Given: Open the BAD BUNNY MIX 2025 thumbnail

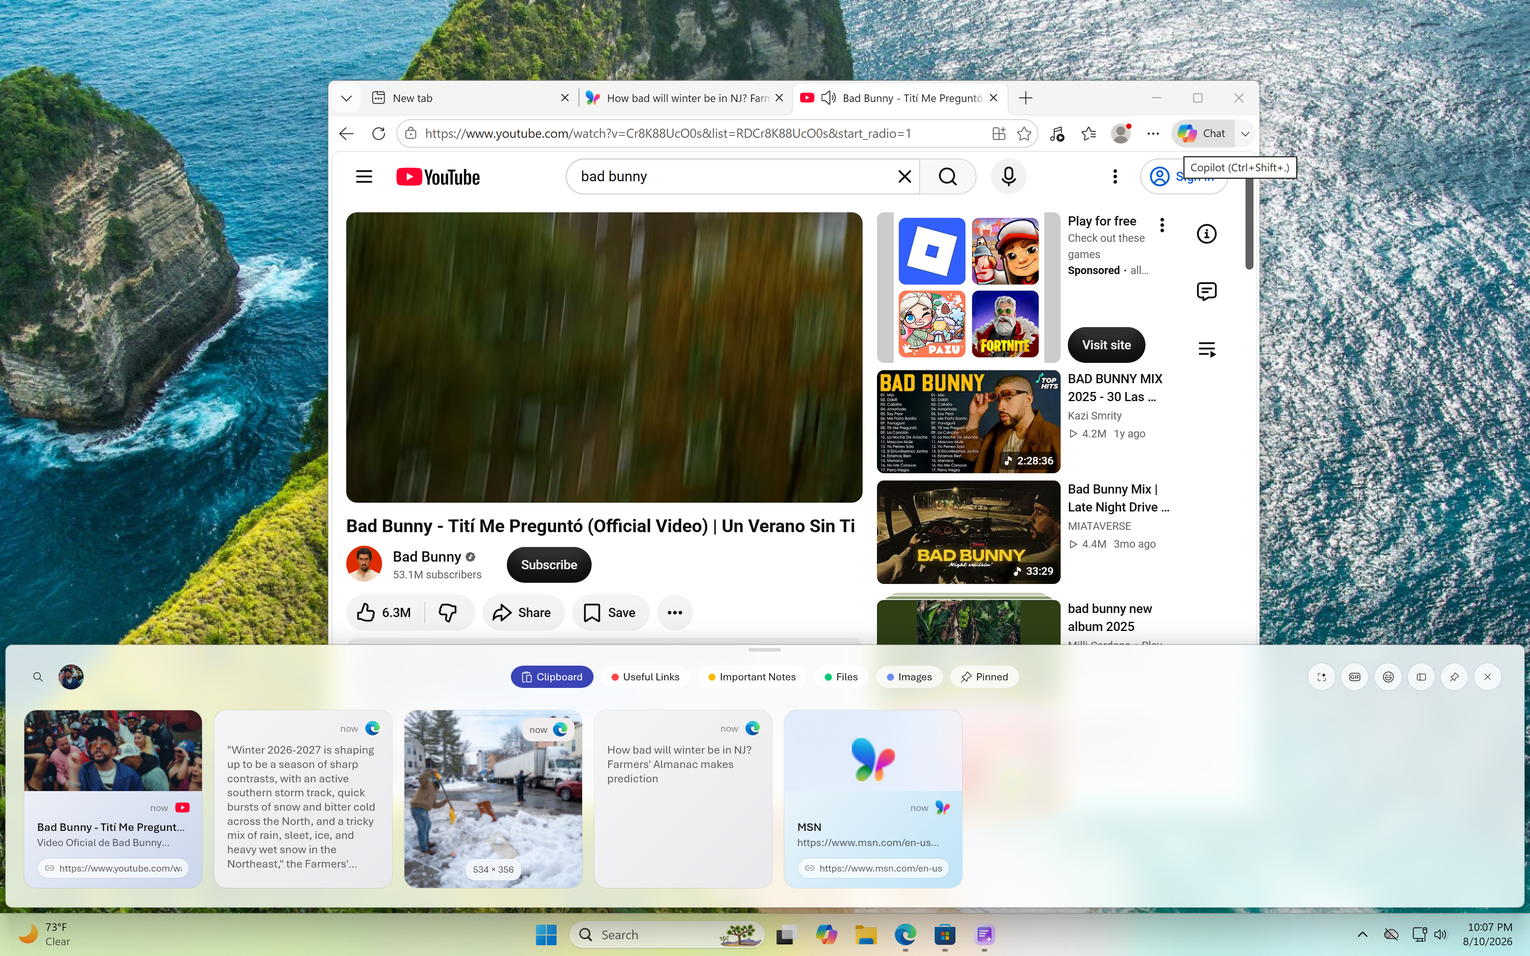Looking at the screenshot, I should click(968, 422).
